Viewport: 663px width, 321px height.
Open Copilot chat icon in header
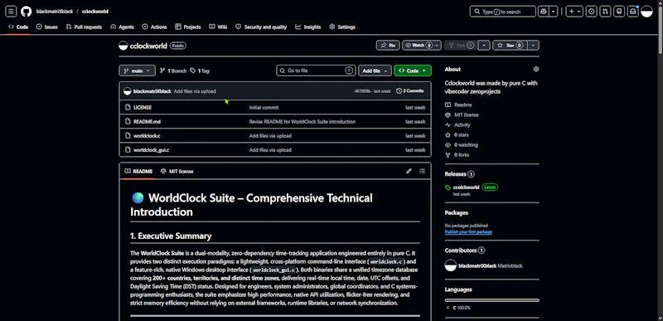pyautogui.click(x=543, y=12)
